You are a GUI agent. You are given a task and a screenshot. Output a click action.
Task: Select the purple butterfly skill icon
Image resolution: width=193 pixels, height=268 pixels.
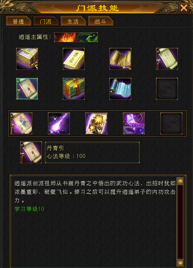click(134, 124)
